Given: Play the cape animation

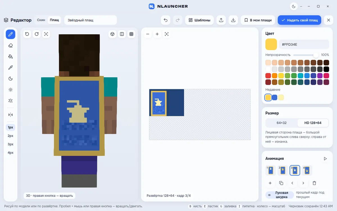Looking at the screenshot, I should point(325,159).
